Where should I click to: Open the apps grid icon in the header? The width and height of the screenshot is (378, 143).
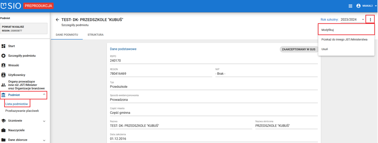tap(350, 6)
